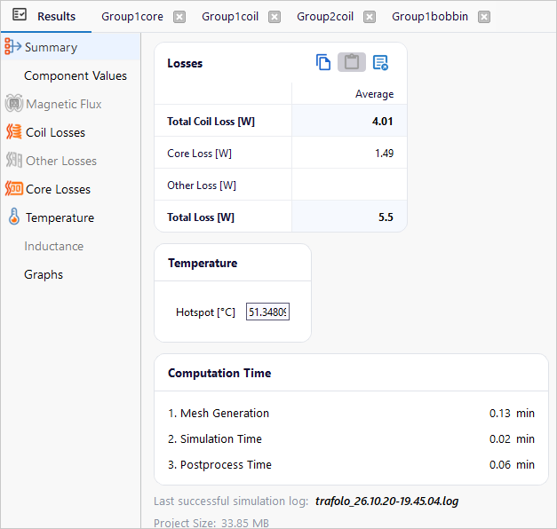Click the Simulation Time row

point(351,439)
